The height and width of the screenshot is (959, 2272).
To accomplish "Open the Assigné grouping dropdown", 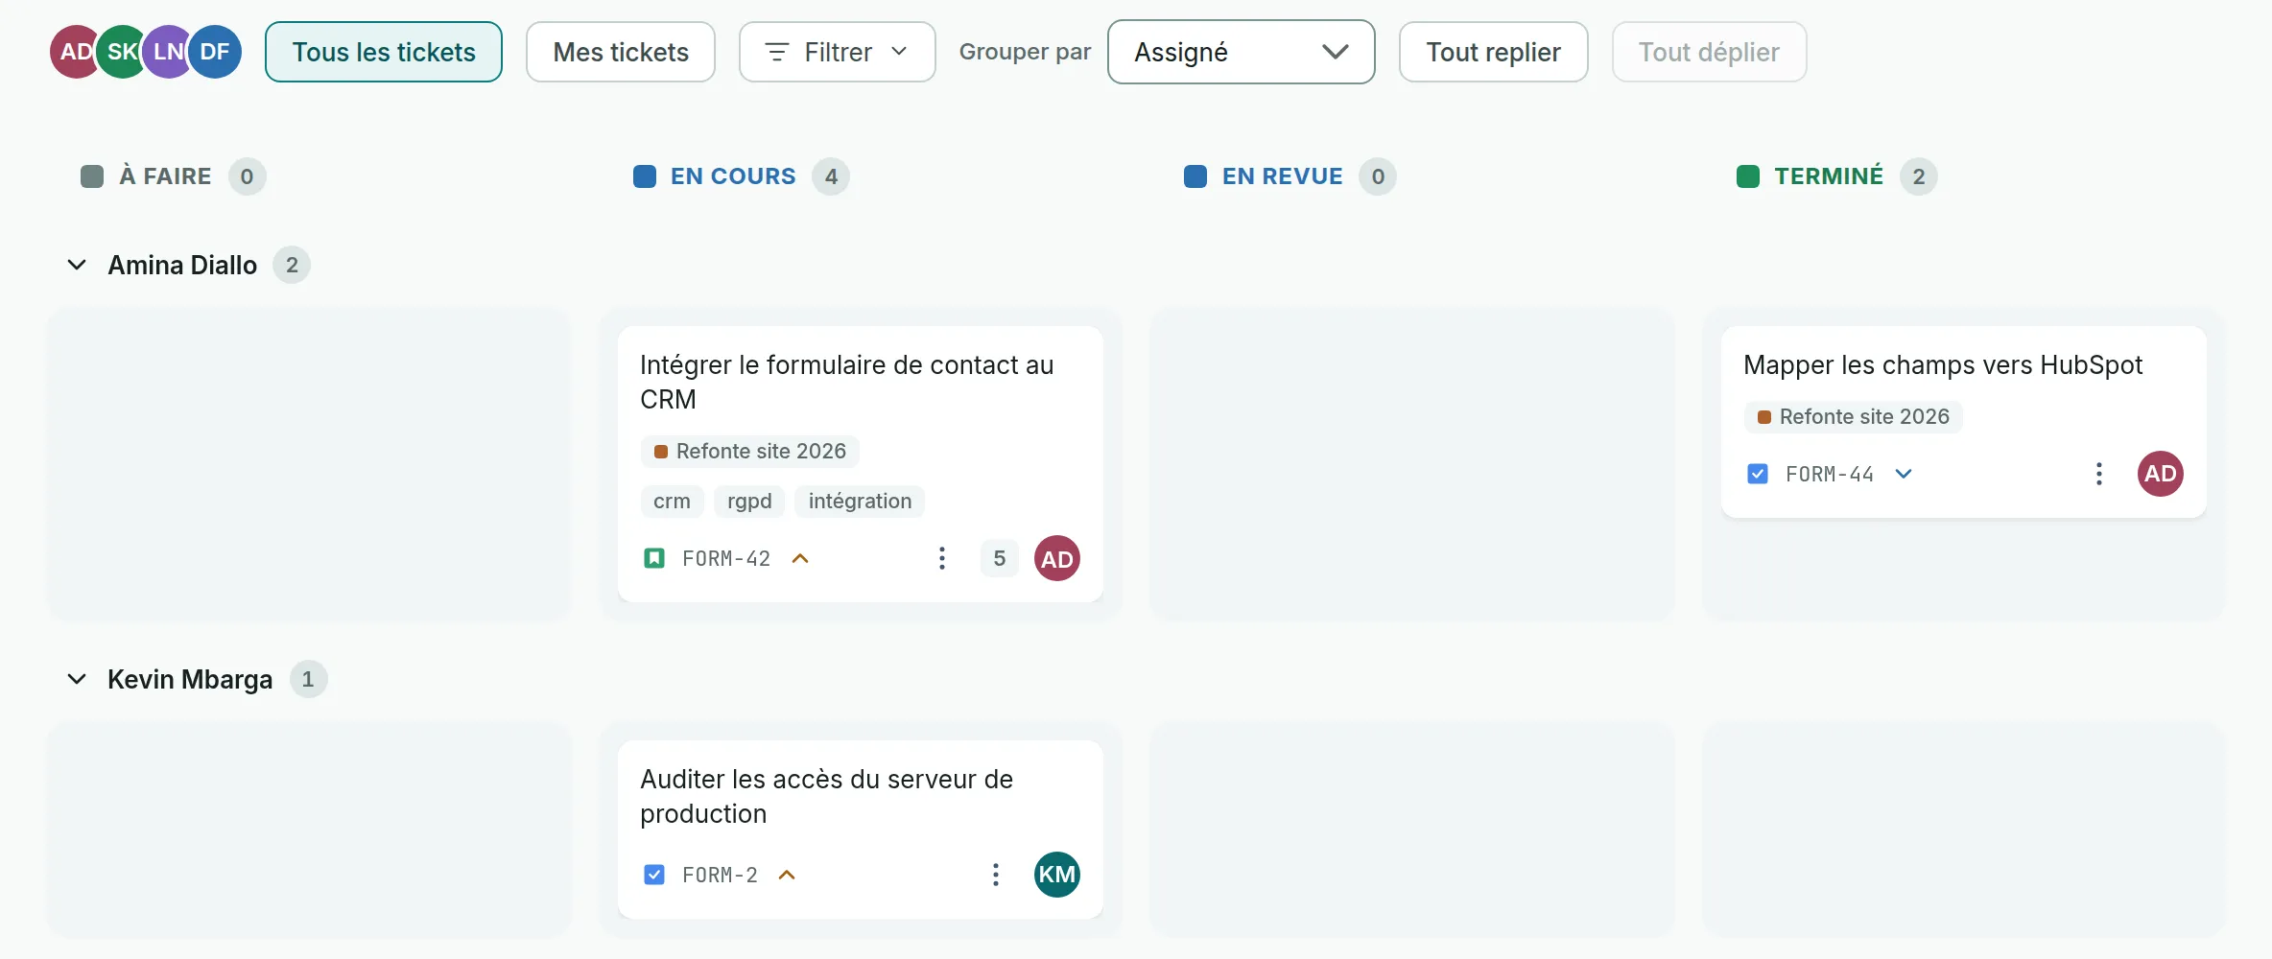I will click(x=1242, y=52).
